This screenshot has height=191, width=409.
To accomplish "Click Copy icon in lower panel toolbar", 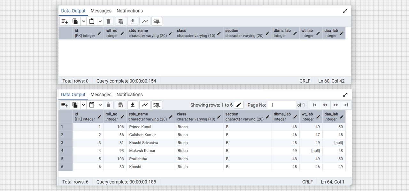I will coord(75,105).
